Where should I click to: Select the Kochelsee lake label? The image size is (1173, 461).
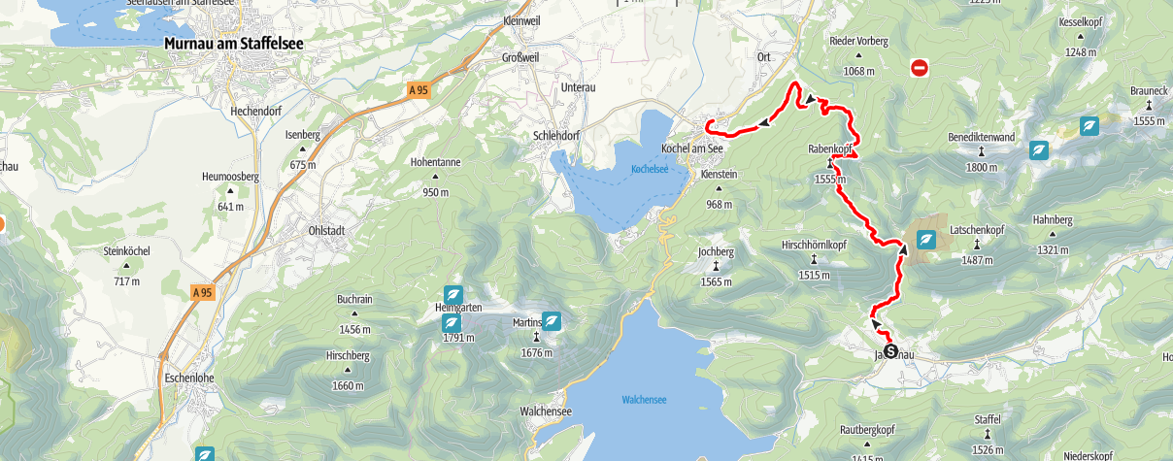tap(650, 168)
